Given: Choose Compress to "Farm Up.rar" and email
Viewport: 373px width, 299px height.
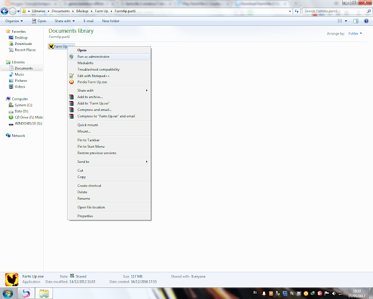Looking at the screenshot, I should 109,116.
